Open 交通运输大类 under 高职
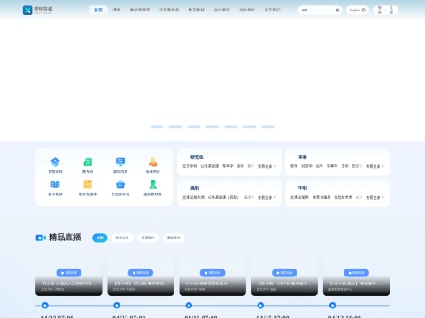Image resolution: width=425 pixels, height=318 pixels. point(193,197)
